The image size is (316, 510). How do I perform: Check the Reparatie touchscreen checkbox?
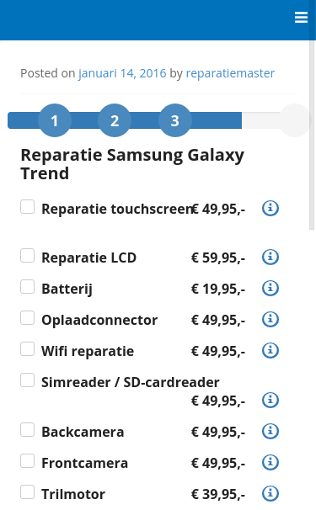[27, 207]
